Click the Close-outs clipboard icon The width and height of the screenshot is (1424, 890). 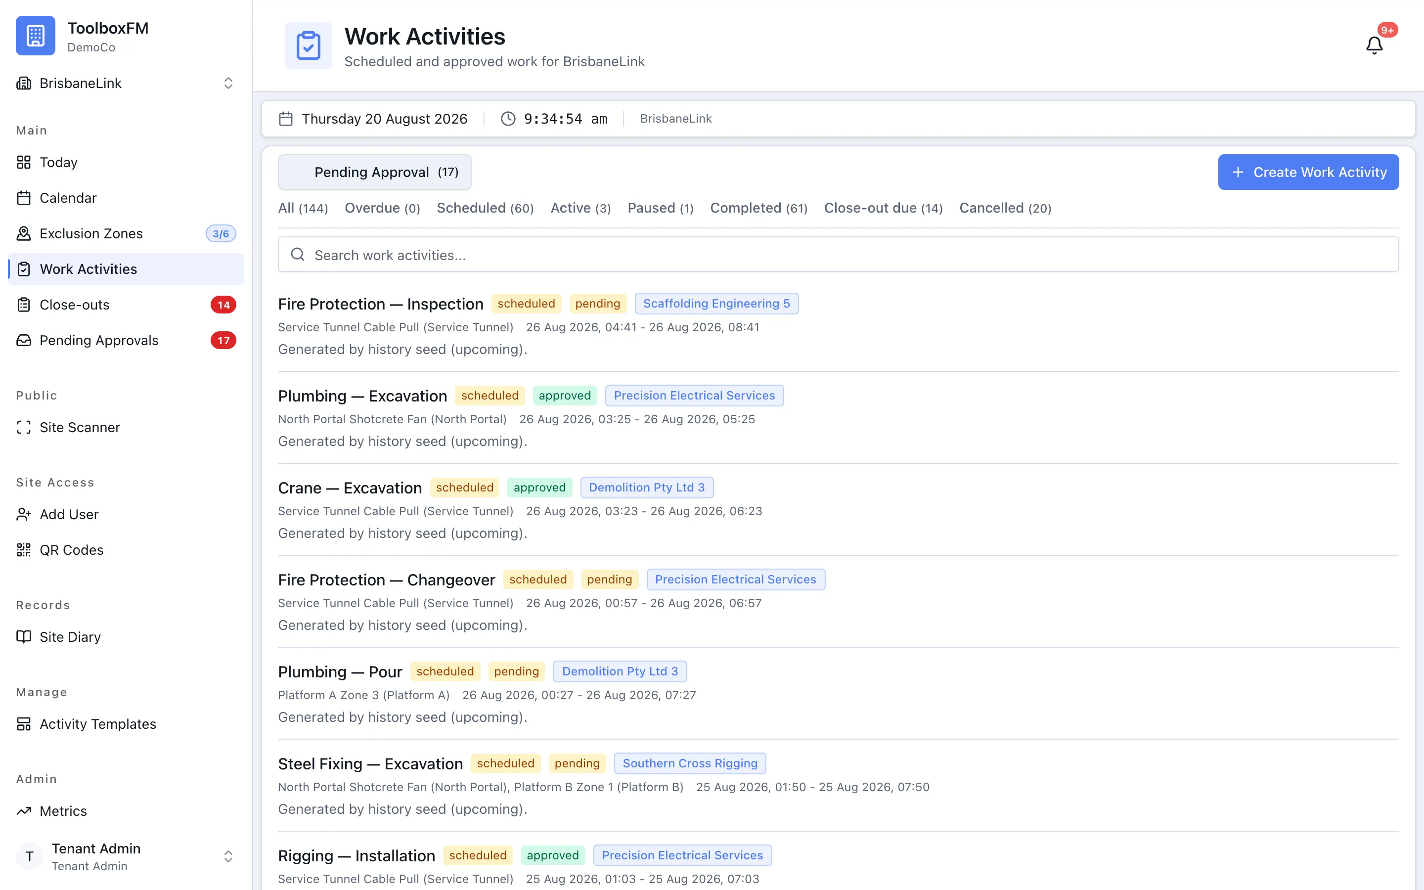pos(24,305)
